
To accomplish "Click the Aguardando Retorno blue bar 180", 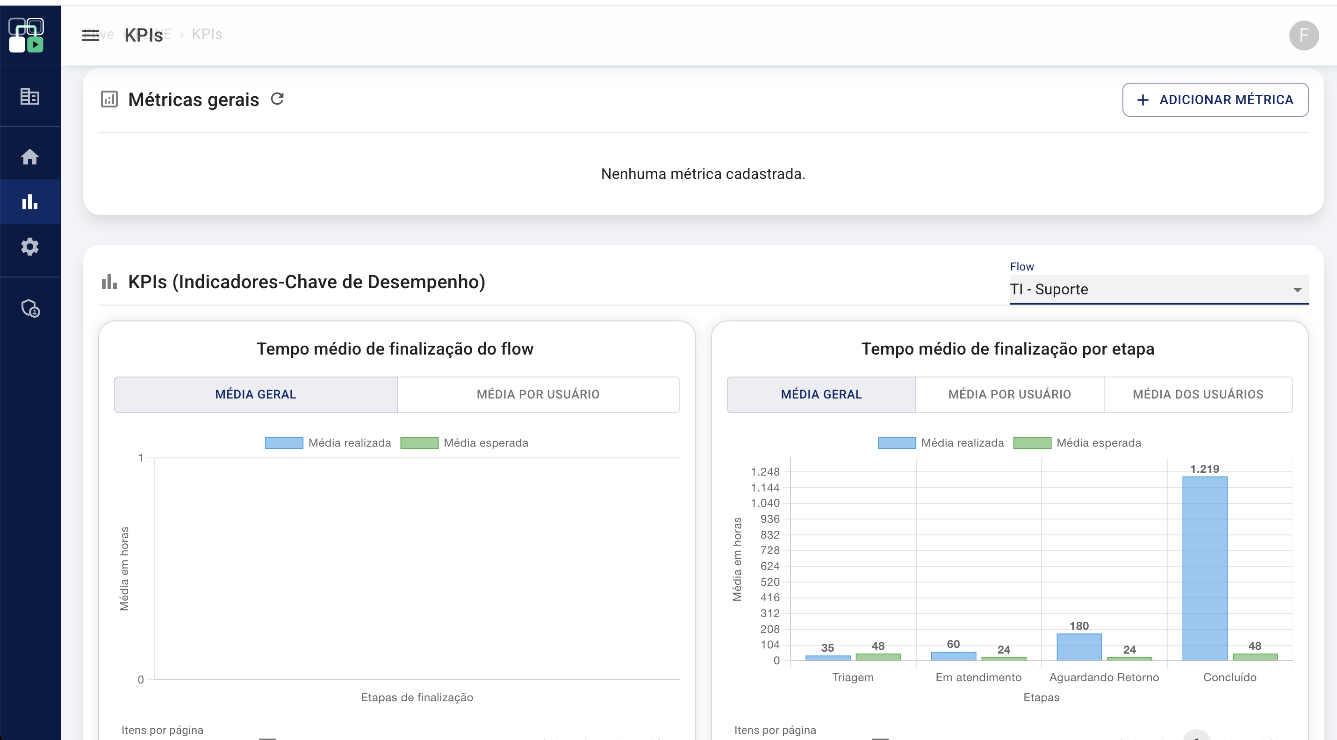I will [1079, 647].
